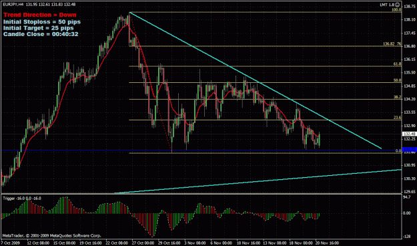Screen dimensions: 417x246
Task: Click the Expert Advisor smiley face icon
Action: (398, 4)
